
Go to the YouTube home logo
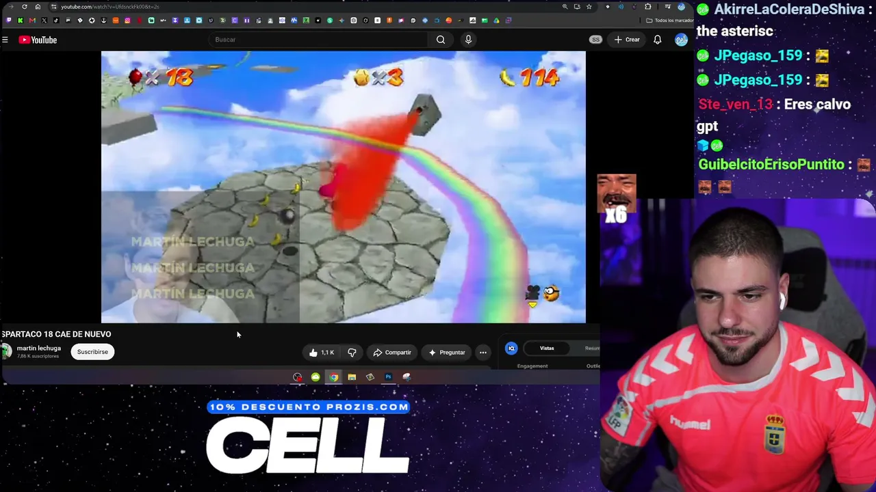pyautogui.click(x=38, y=40)
